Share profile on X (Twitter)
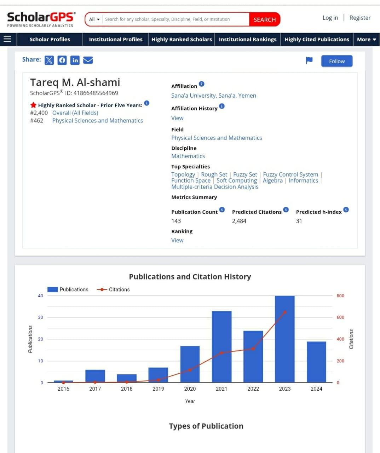Screen dimensions: 380x453 click(49, 60)
